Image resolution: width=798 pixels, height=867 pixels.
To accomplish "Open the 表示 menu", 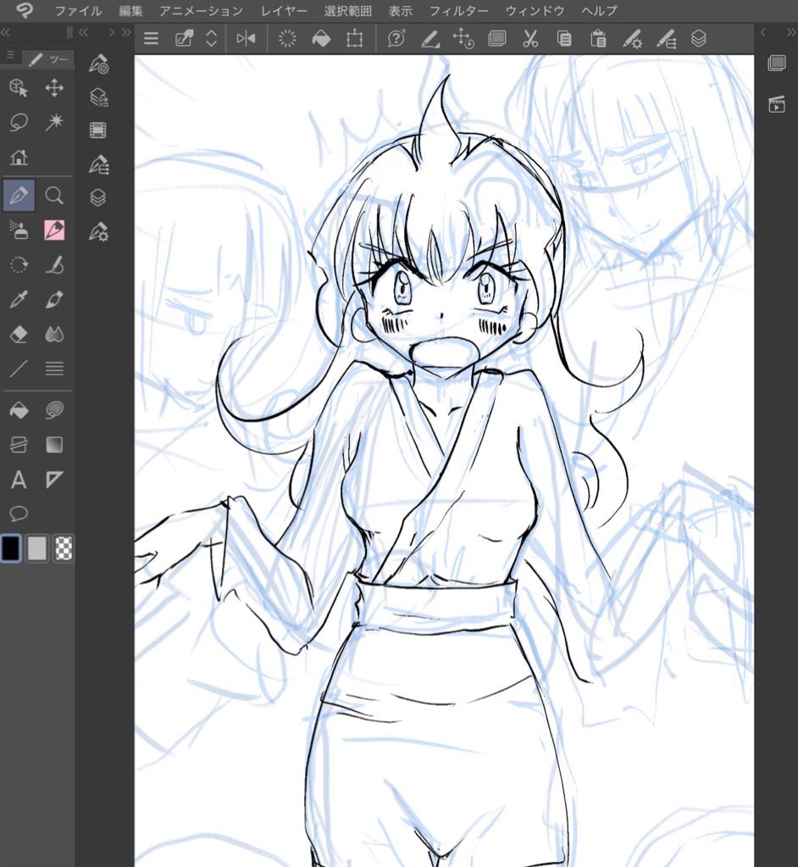I will (401, 10).
